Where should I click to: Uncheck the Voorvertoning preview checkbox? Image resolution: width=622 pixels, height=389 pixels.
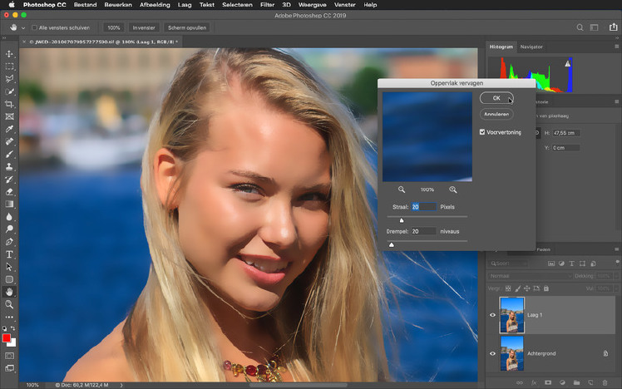coord(482,132)
